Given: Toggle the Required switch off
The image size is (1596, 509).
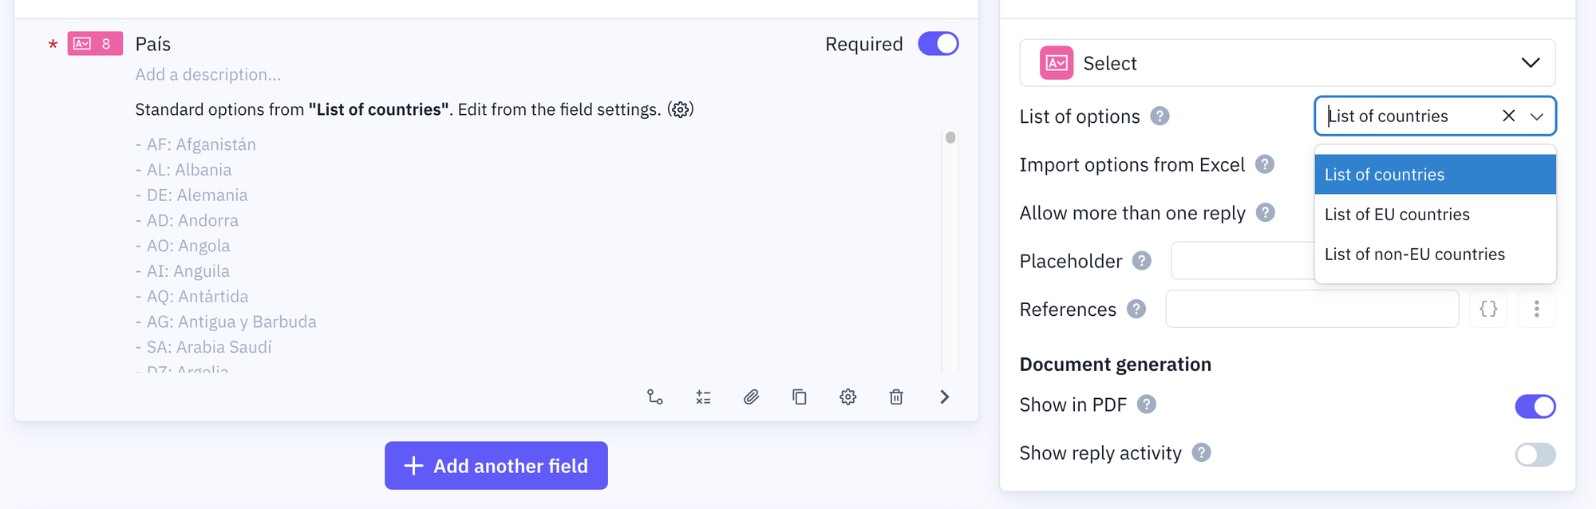Looking at the screenshot, I should [938, 44].
